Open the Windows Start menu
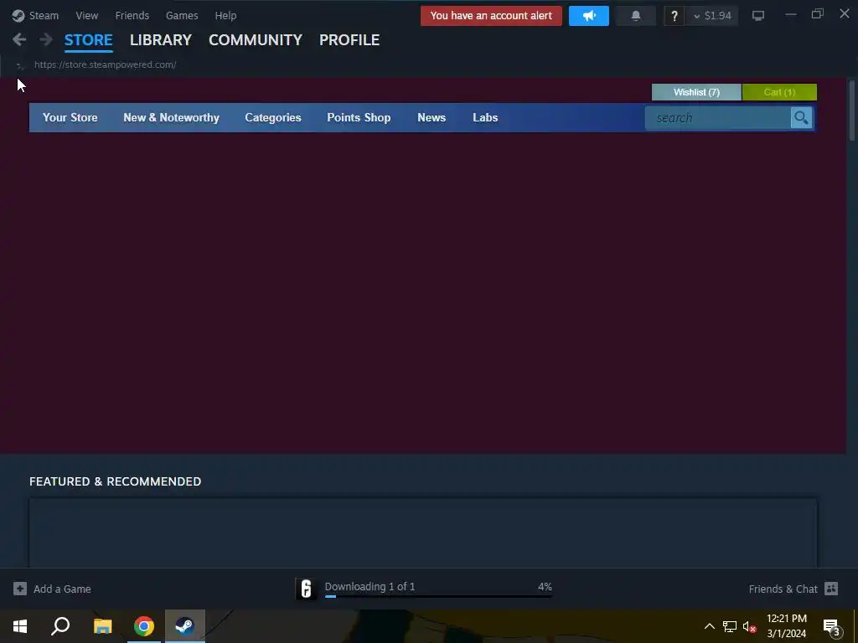858x643 pixels. coord(20,626)
